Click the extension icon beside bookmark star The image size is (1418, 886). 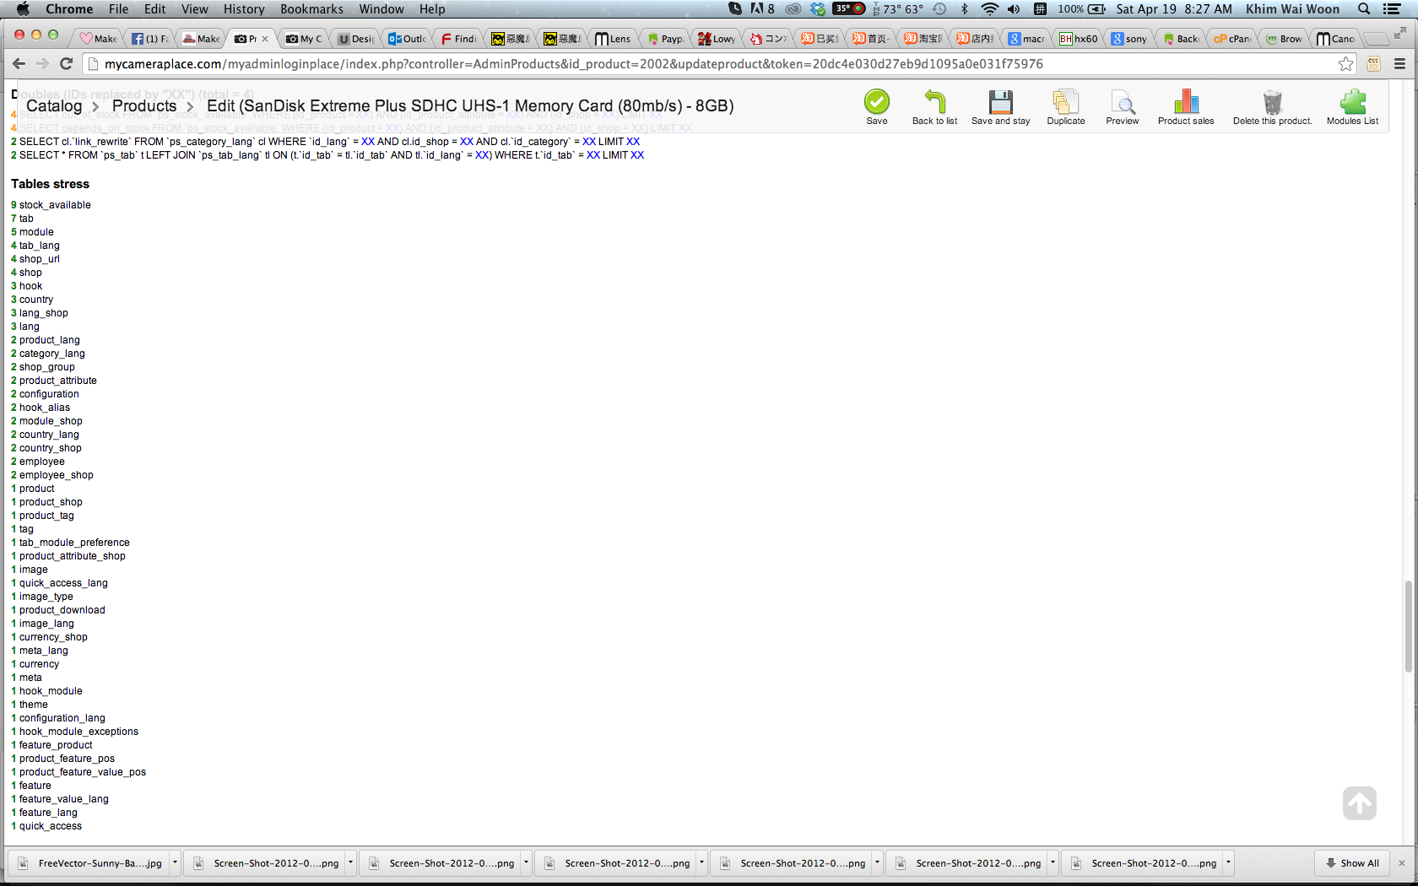[x=1373, y=64]
